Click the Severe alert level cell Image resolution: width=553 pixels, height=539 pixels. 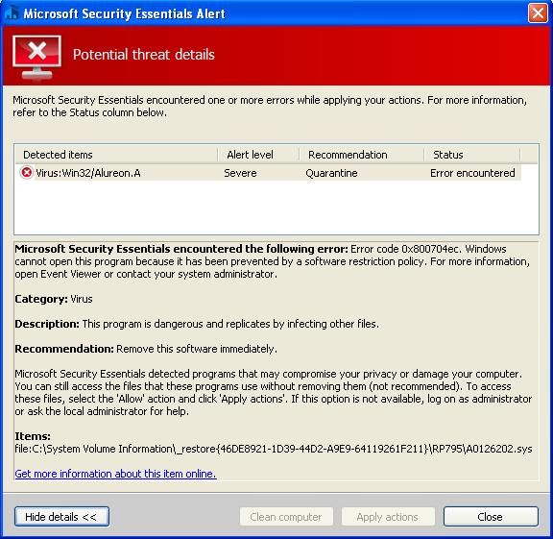[240, 173]
